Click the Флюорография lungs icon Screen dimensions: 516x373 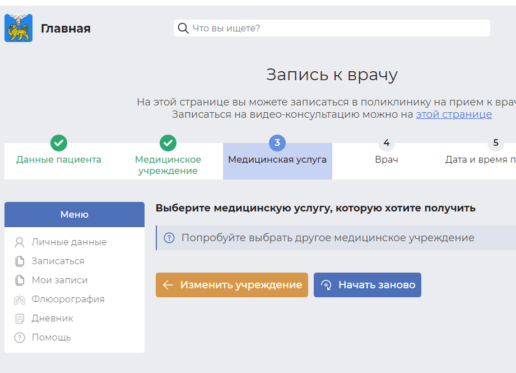[20, 299]
